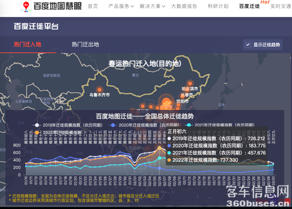Open the 首页 nav item
The image size is (292, 209).
click(x=93, y=6)
